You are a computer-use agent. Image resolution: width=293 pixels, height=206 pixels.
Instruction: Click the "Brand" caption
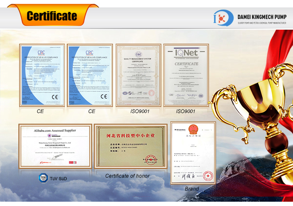(192, 189)
